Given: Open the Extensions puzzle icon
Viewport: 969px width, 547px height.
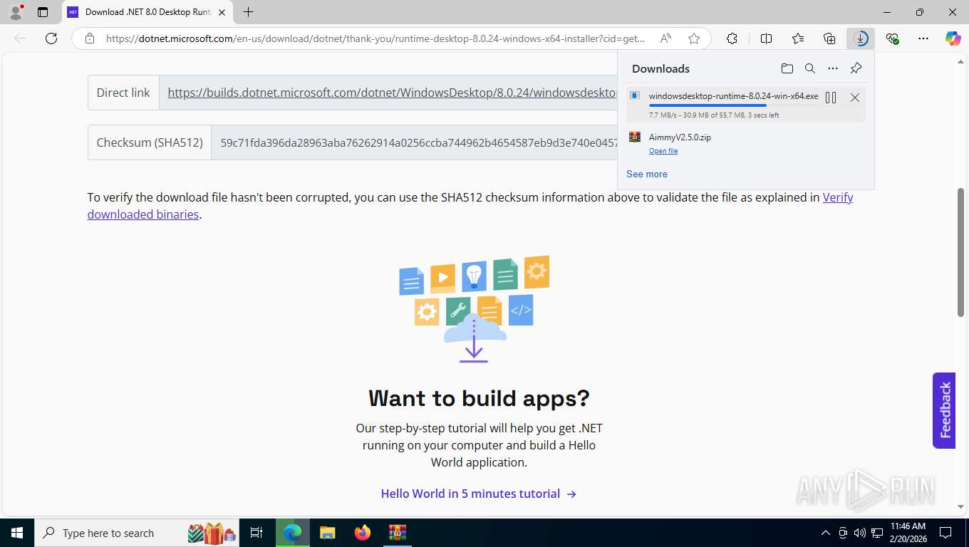Looking at the screenshot, I should [732, 38].
